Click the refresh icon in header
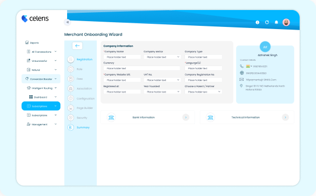 267,22
